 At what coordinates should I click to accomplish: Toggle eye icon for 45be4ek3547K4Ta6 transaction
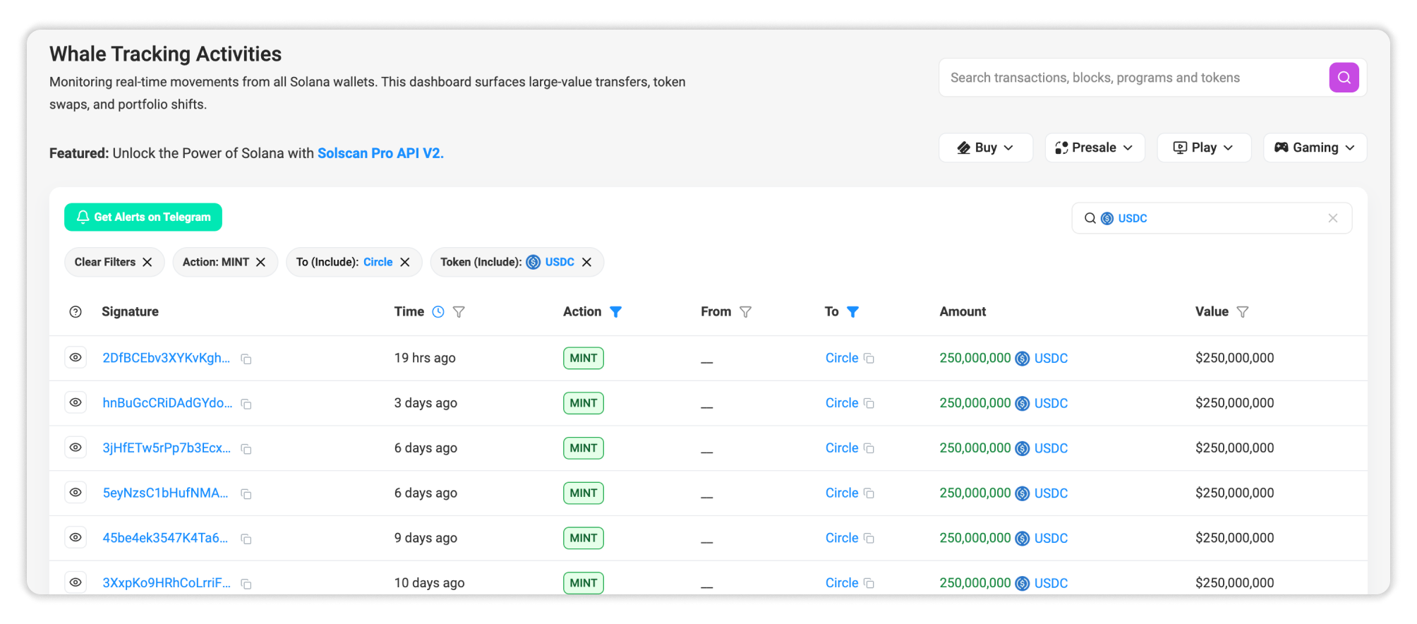point(76,538)
